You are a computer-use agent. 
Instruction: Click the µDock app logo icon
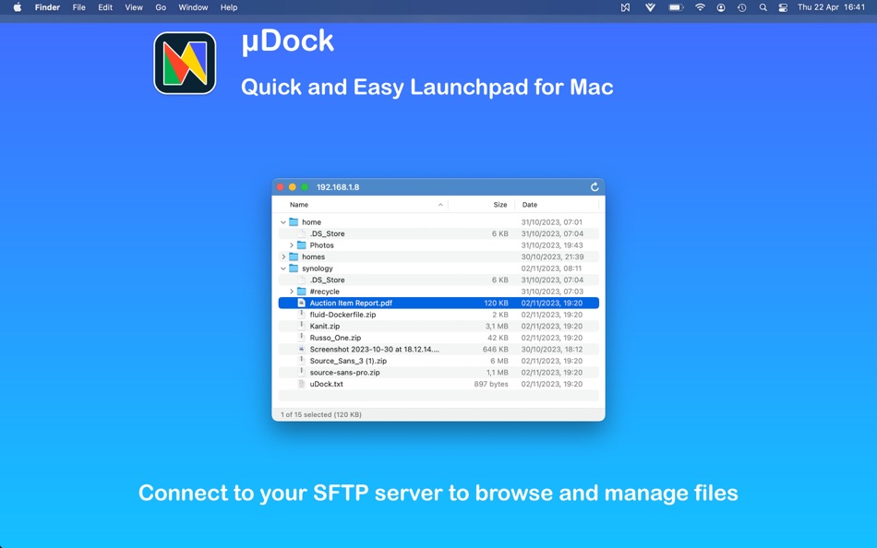point(183,63)
